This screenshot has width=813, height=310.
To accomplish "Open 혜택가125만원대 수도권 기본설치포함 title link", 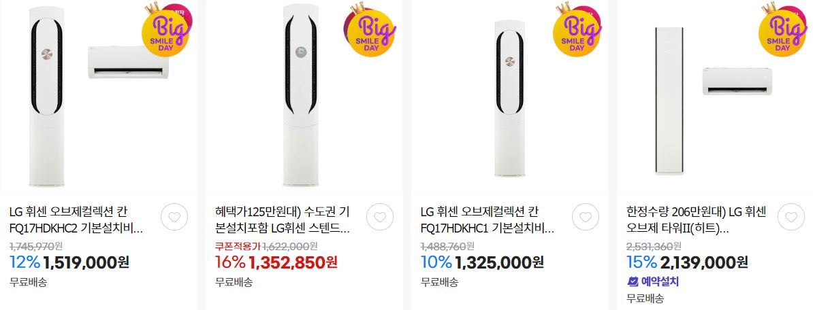I will [283, 220].
